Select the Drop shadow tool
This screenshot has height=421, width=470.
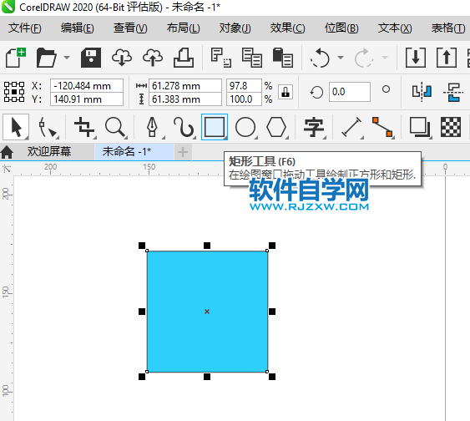point(420,128)
